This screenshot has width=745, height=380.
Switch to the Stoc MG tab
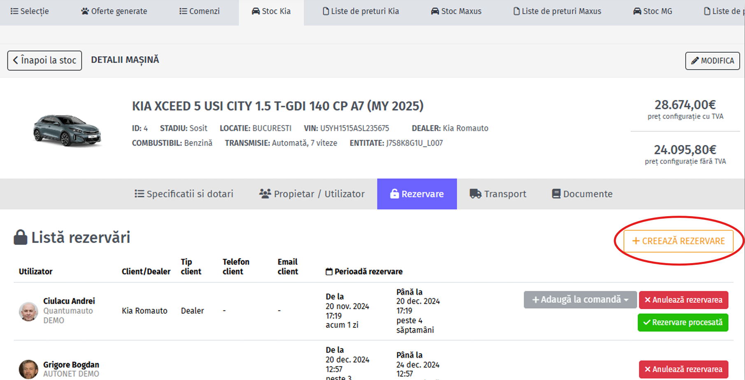(x=652, y=12)
